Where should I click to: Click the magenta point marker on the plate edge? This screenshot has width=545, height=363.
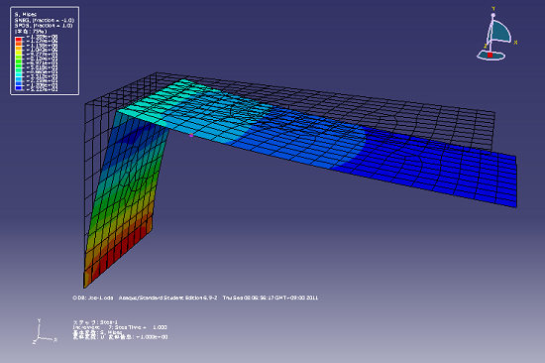point(191,136)
